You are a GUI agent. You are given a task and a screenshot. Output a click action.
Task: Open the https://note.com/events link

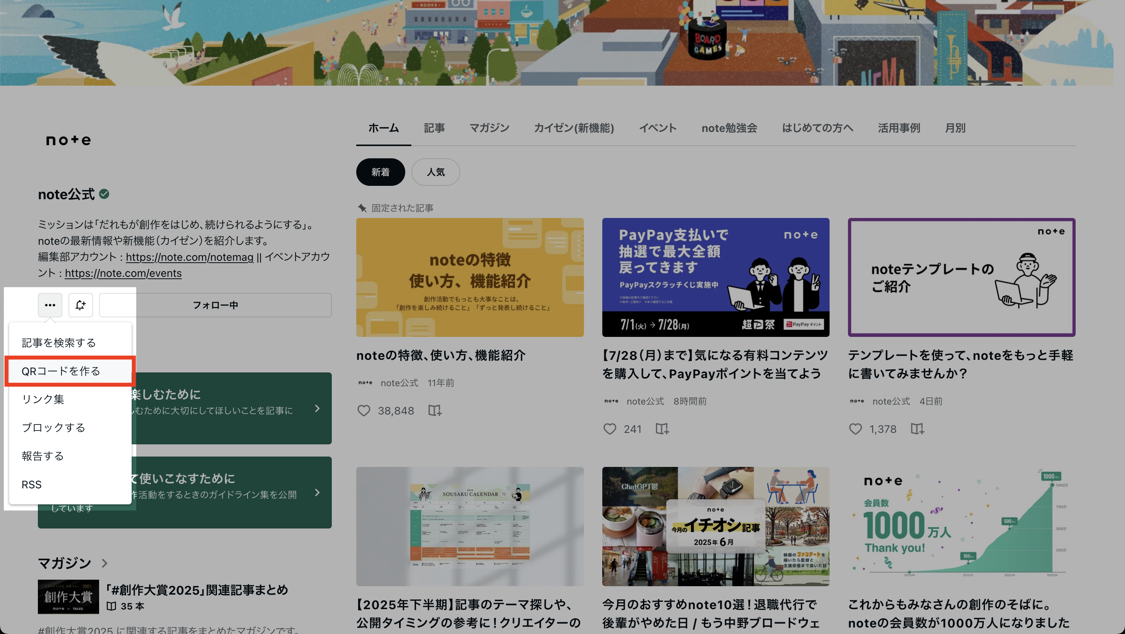123,273
